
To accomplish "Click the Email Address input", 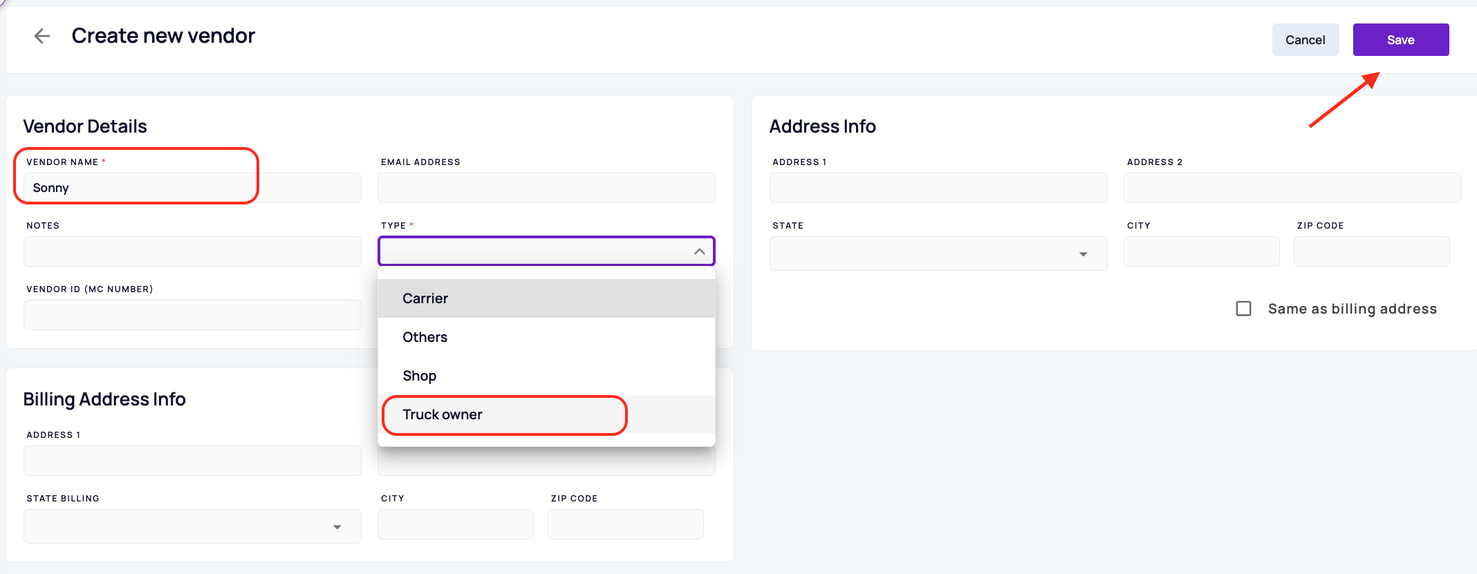I will (x=546, y=188).
